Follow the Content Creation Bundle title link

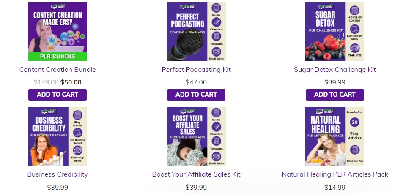(58, 70)
